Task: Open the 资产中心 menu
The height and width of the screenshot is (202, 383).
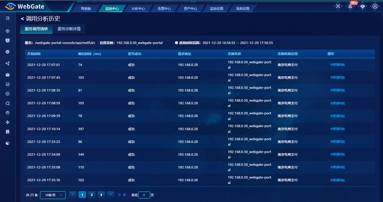Action: pyautogui.click(x=190, y=9)
